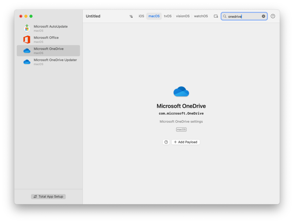The width and height of the screenshot is (294, 223).
Task: Click the add device icon beside watchOS
Action: (x=216, y=16)
